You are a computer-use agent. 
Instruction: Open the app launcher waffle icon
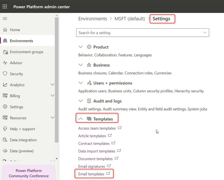tap(5, 7)
